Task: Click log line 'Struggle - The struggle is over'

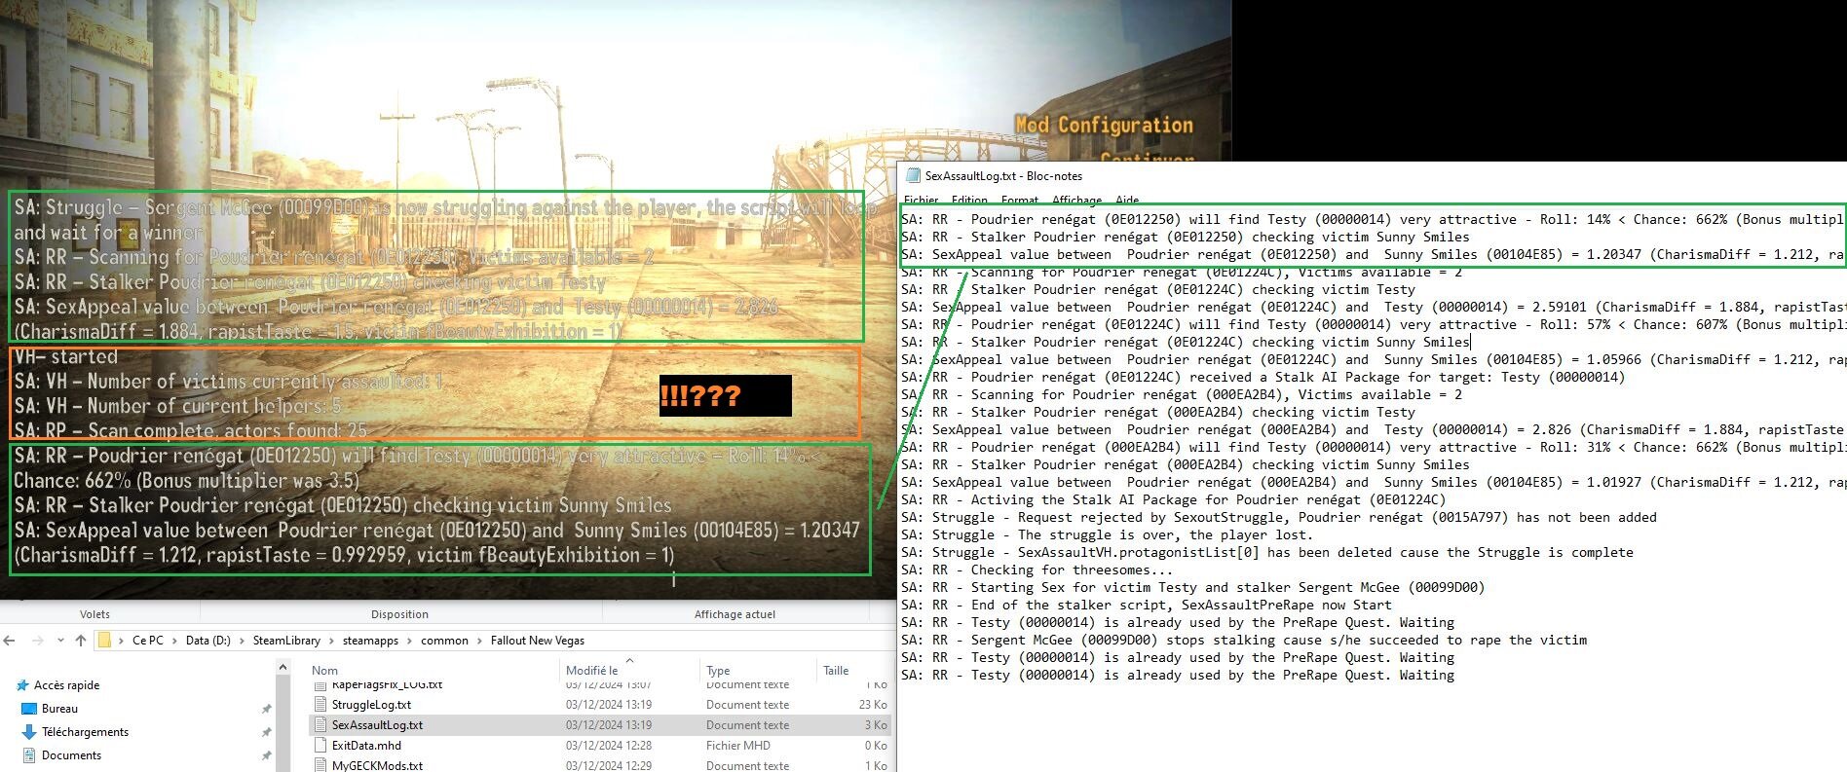Action: click(1107, 535)
